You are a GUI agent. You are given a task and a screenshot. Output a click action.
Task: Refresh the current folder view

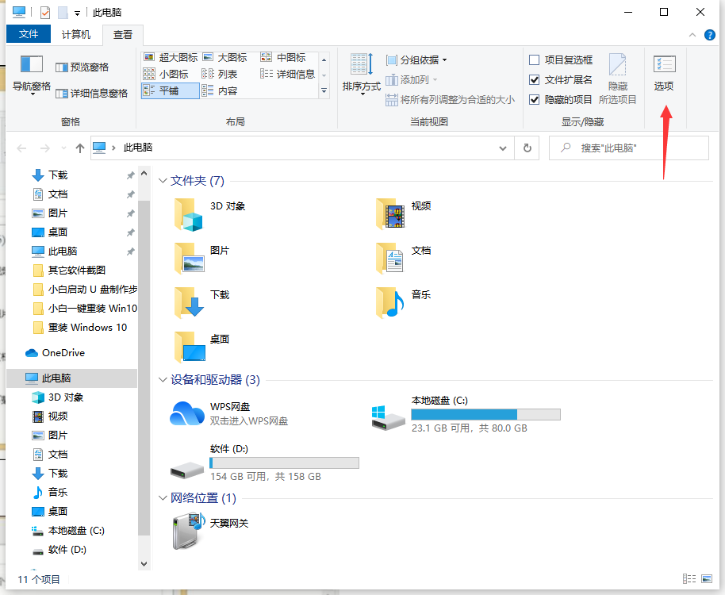(527, 148)
